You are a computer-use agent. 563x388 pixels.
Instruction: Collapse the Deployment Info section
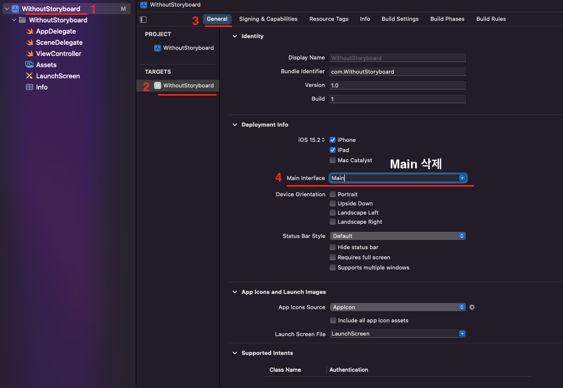point(235,125)
